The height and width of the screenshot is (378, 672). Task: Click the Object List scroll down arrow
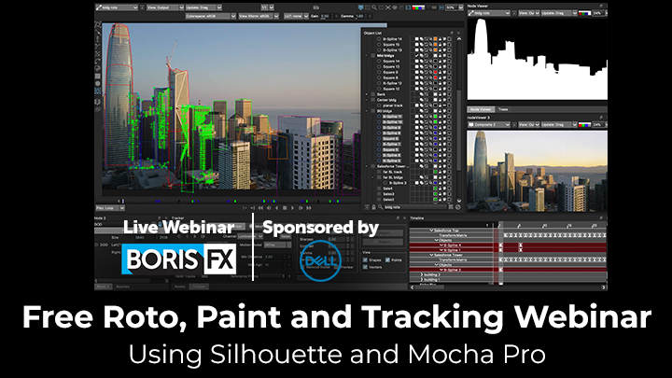pyautogui.click(x=459, y=201)
